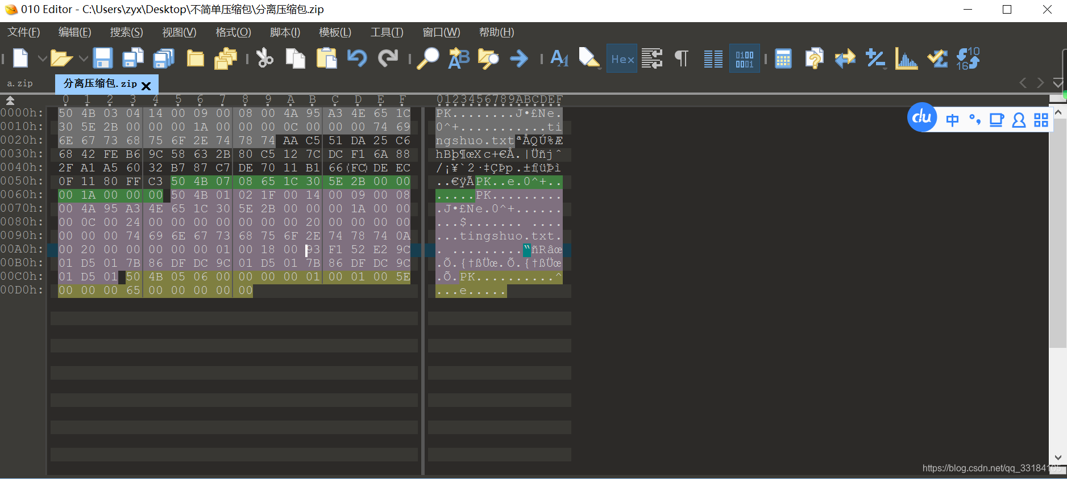Click the vertical scrollbar thumb
The width and height of the screenshot is (1067, 479).
click(x=1057, y=233)
